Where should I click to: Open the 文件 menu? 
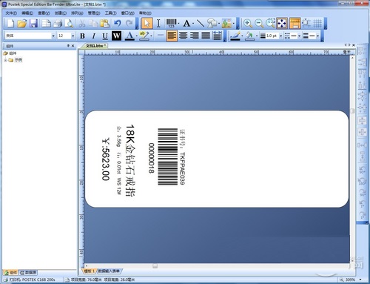coord(11,13)
